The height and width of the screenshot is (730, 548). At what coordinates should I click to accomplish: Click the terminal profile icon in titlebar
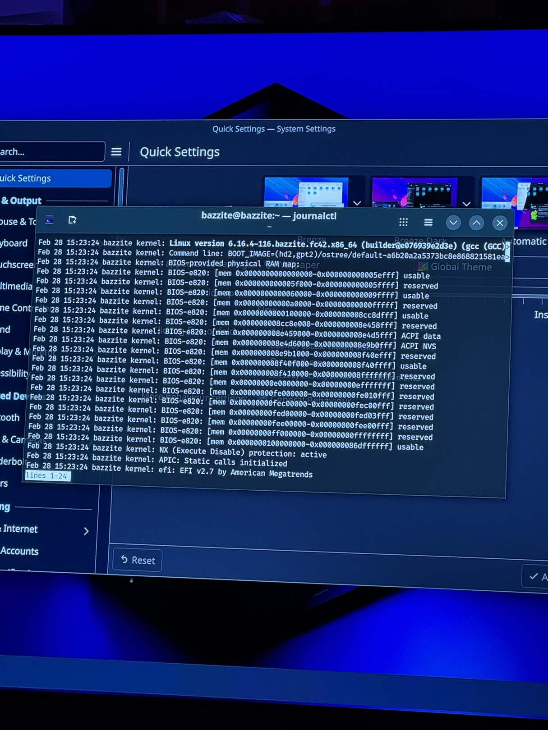pos(49,219)
